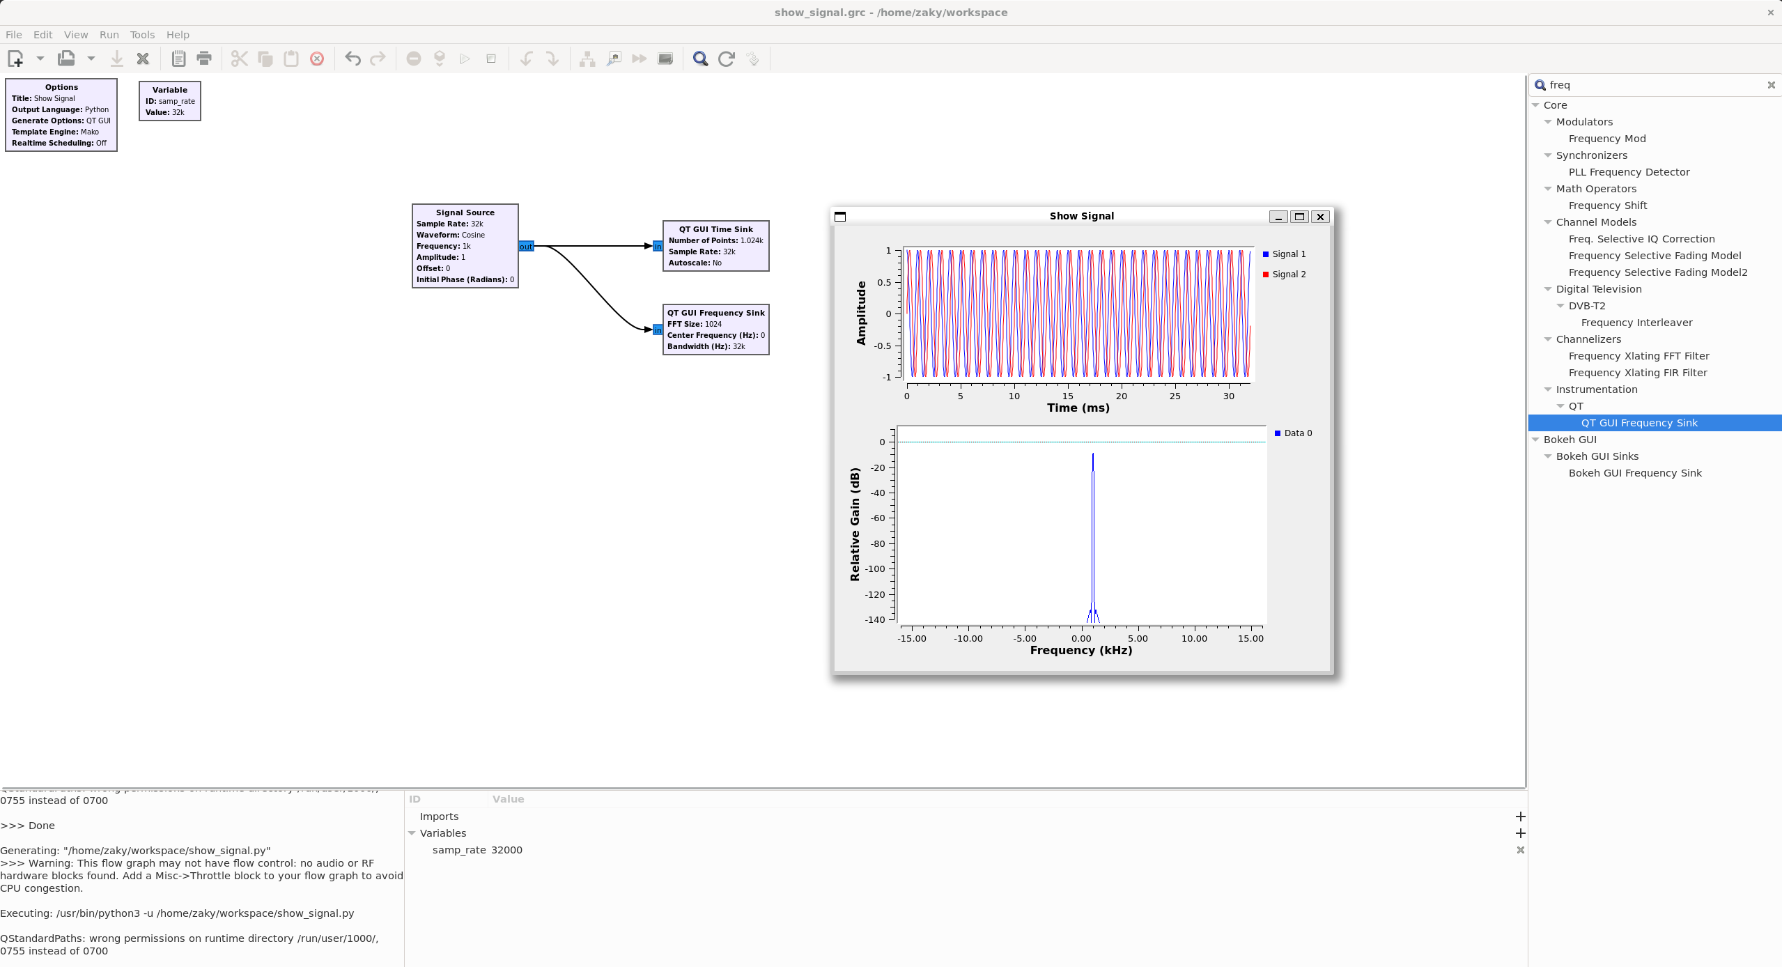Open the File menu
The height and width of the screenshot is (967, 1782).
pos(13,35)
